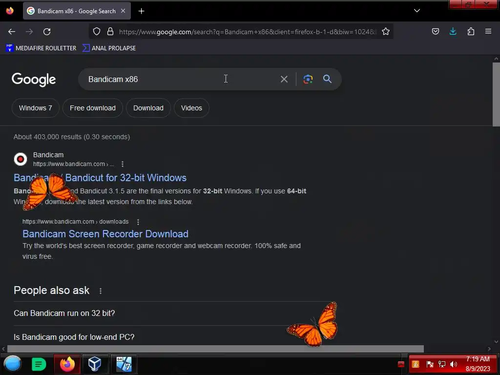
Task: Click the Google logo
Action: click(34, 80)
